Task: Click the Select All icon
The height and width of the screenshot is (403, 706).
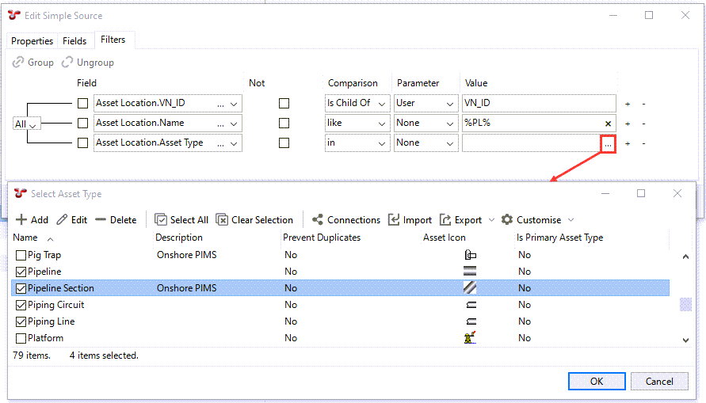Action: (x=161, y=220)
